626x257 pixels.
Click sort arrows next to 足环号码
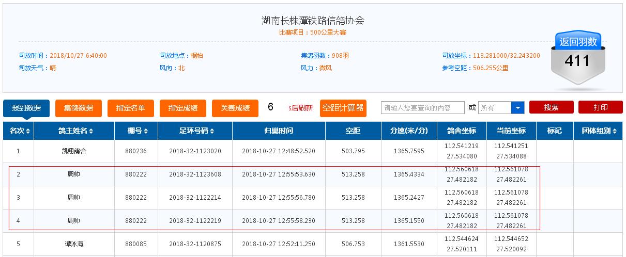pos(212,132)
